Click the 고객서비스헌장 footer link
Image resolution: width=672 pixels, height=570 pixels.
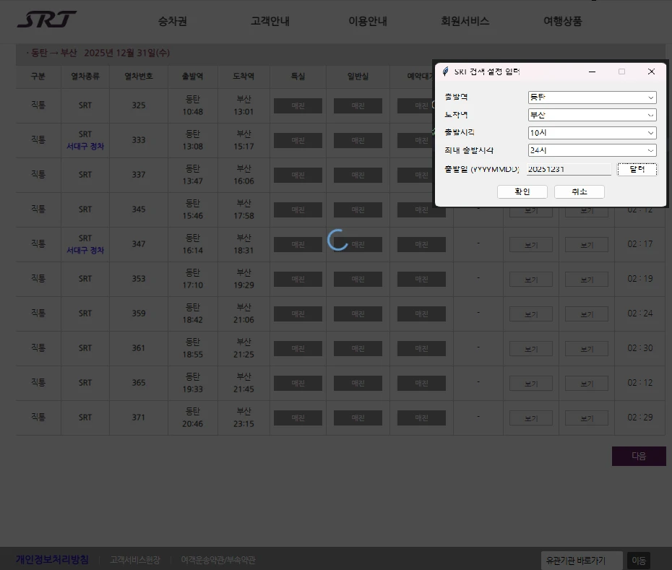tap(135, 560)
